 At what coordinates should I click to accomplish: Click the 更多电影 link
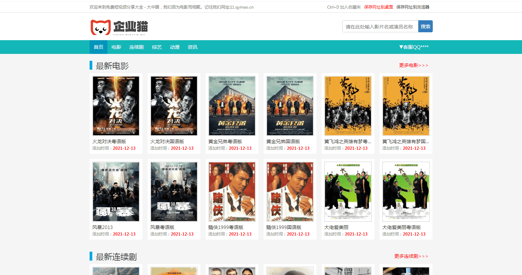[x=413, y=65]
